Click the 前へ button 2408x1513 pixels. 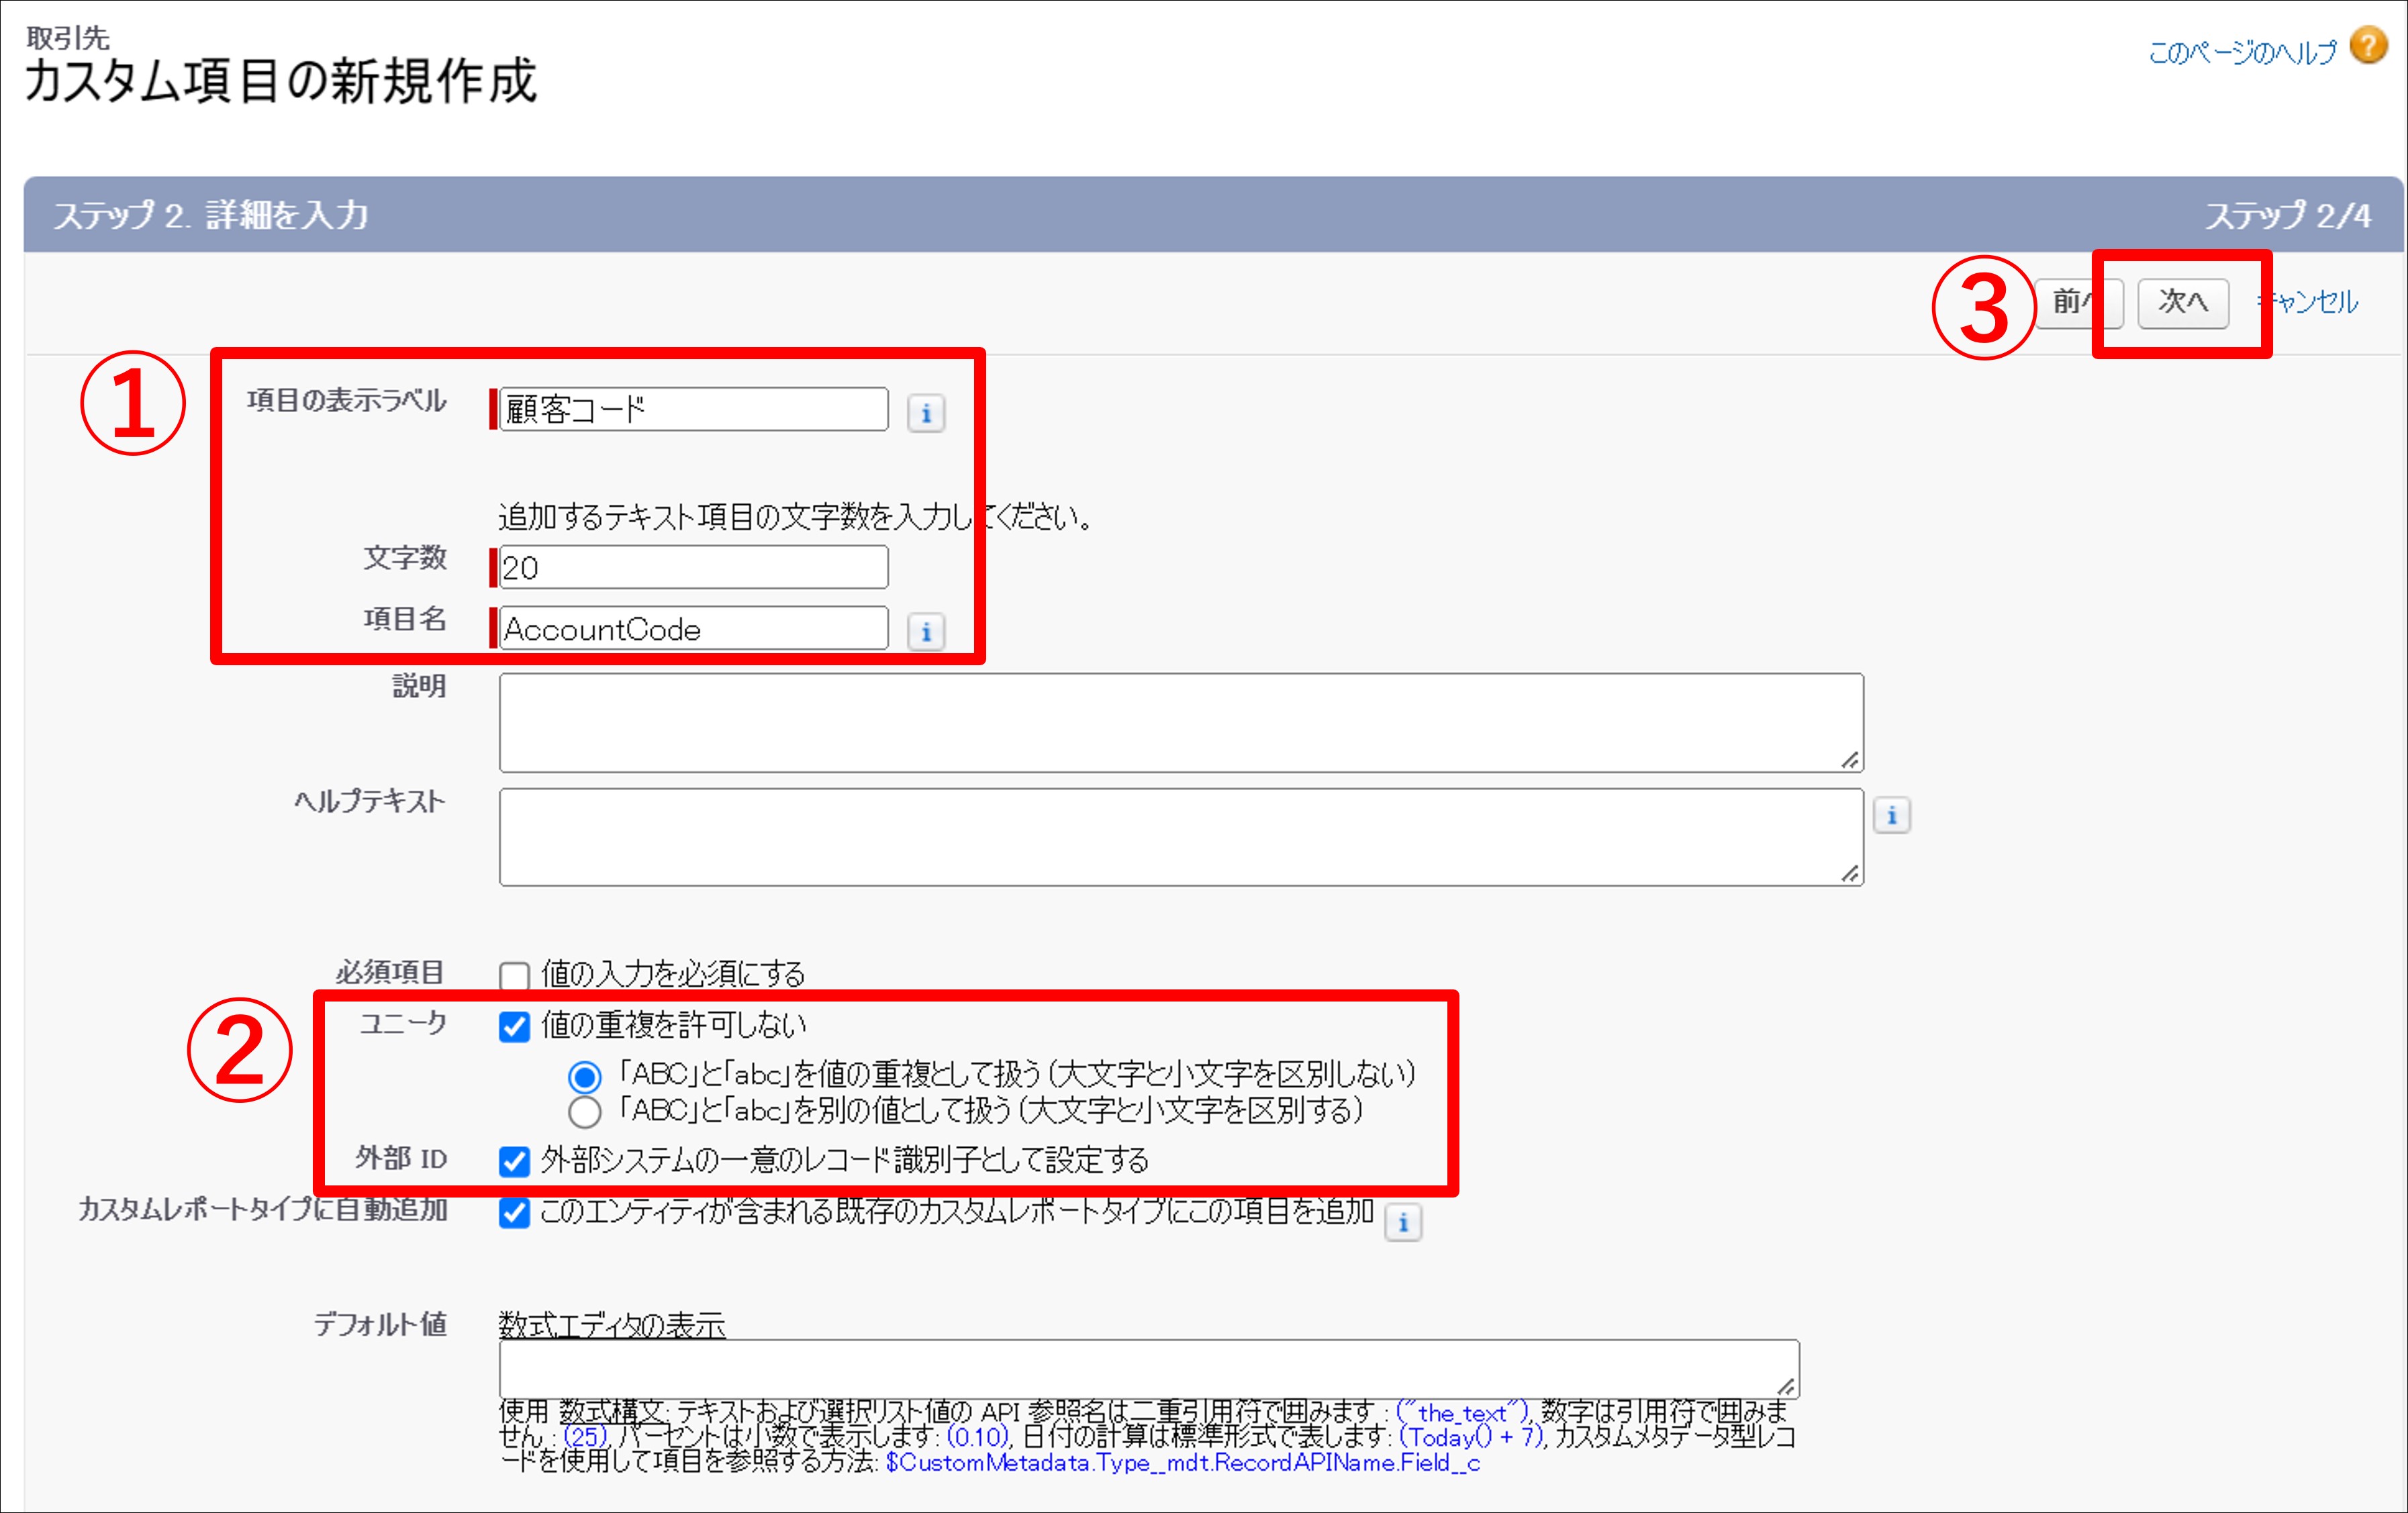point(2079,303)
